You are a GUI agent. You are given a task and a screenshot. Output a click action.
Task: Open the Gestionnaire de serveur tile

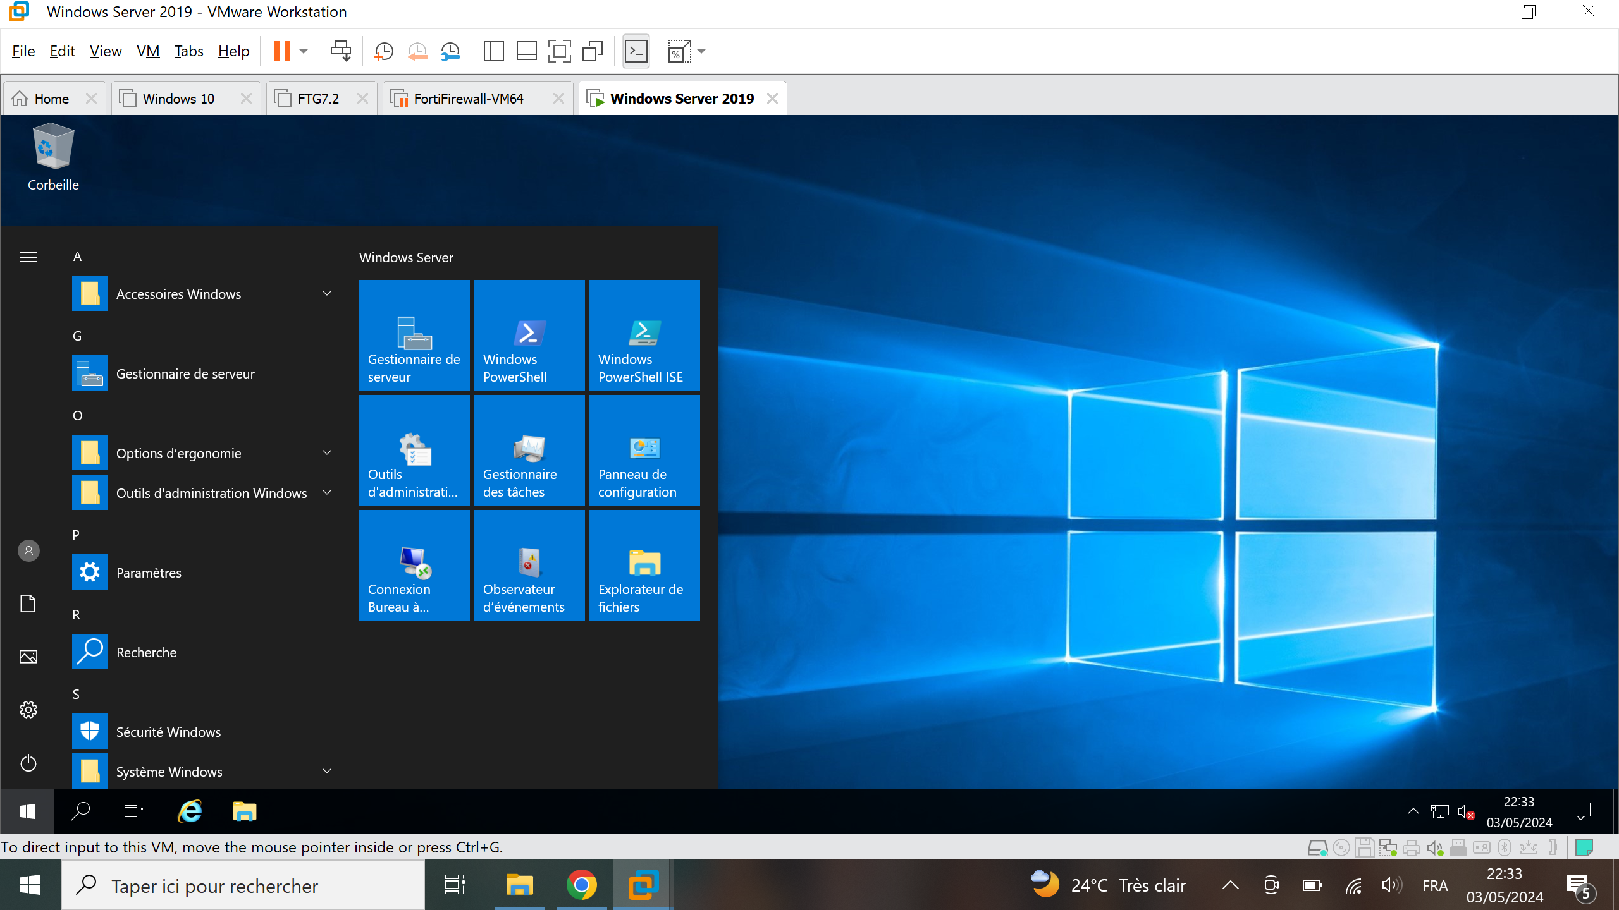414,335
